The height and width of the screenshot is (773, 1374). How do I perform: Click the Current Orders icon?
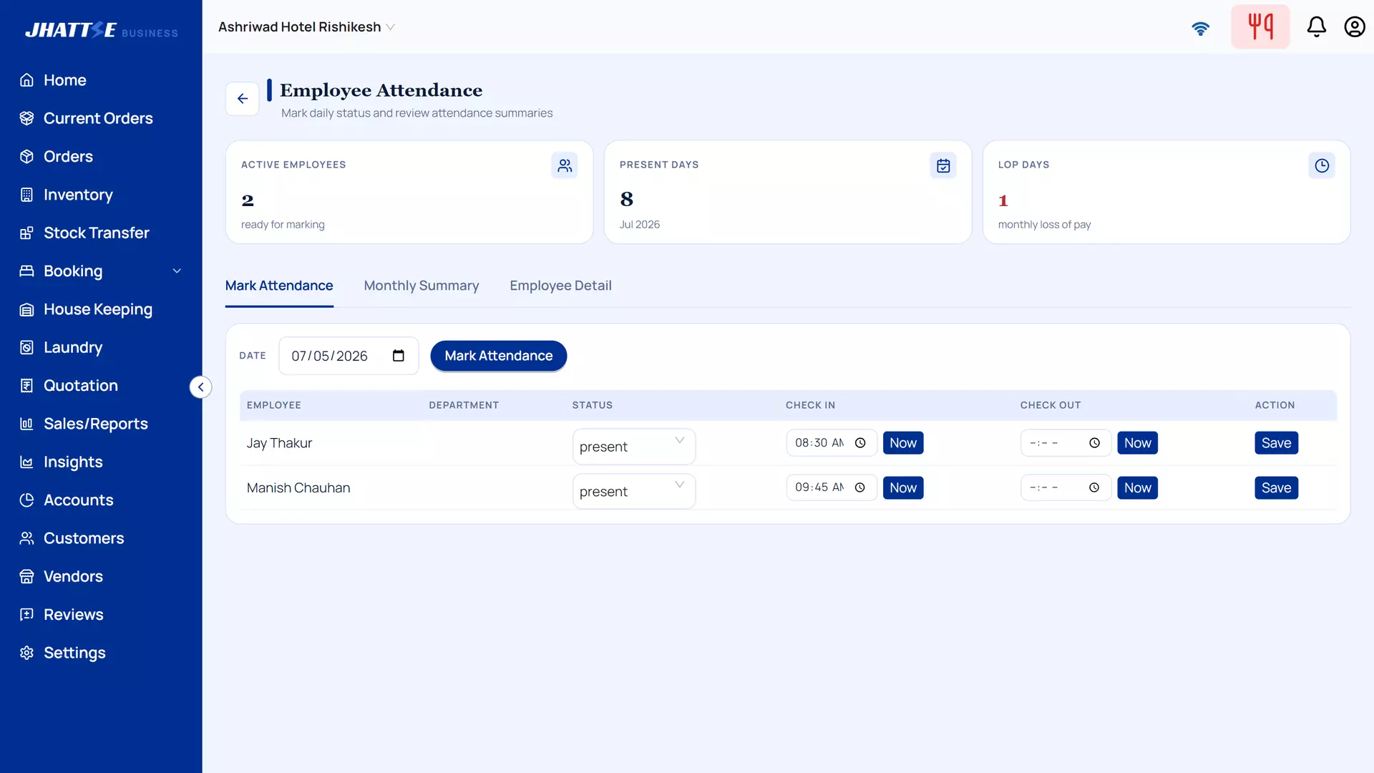tap(26, 118)
